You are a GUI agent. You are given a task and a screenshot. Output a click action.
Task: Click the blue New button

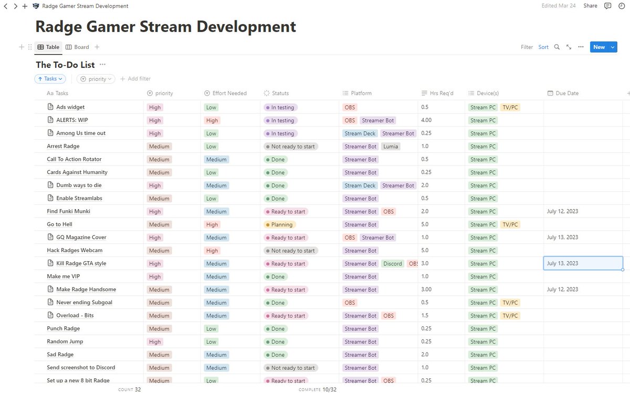point(599,47)
